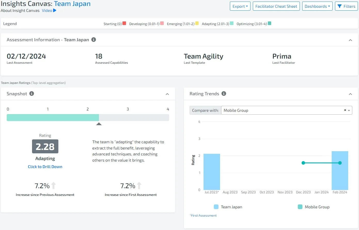Screen dimensions: 359x230
Task: Open the Dashboards dropdown
Action: tap(317, 6)
